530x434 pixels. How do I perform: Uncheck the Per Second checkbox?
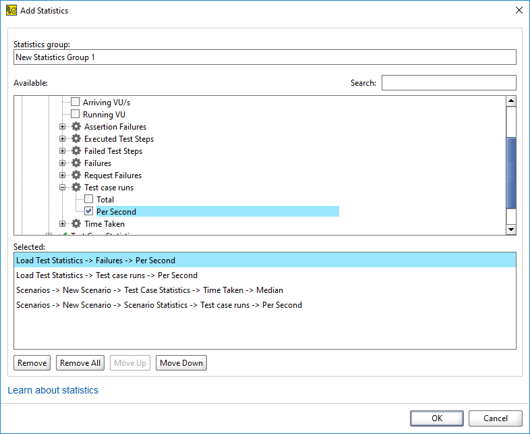point(88,211)
